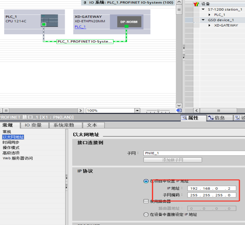The height and width of the screenshot is (225, 245).
Task: Select 操作模式 in the properties navigation
Action: [x=11, y=148]
